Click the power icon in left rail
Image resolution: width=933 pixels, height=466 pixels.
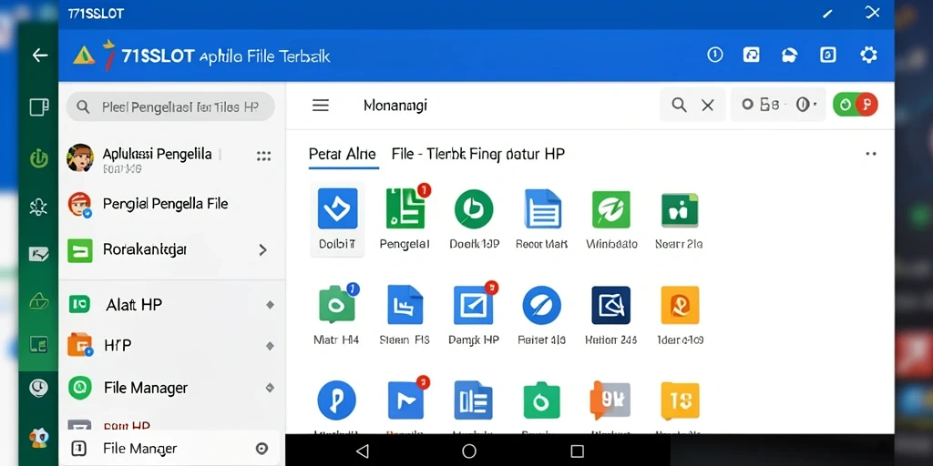tap(38, 158)
